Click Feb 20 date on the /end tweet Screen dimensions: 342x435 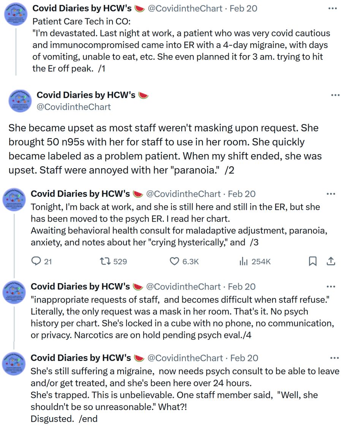244,358
